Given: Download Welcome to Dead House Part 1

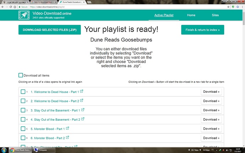Looking at the screenshot, I should click(211, 92).
